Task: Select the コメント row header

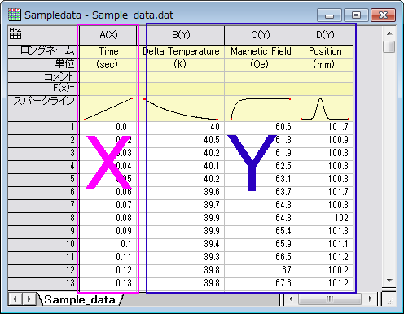Action: click(42, 77)
